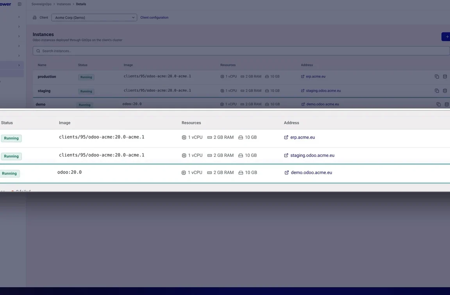The height and width of the screenshot is (295, 450).
Task: Click the Status column header in the enlarged panel
Action: pos(7,123)
